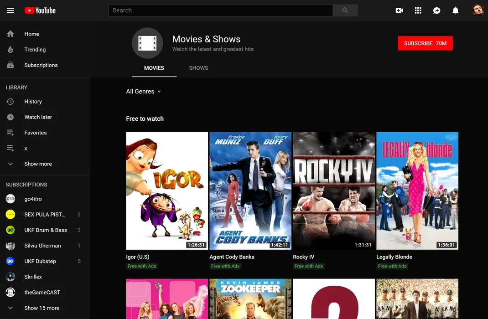Click the Movies & Shows film icon
488x319 pixels.
[147, 43]
